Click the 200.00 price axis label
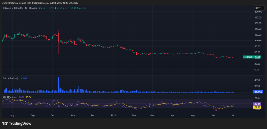This screenshot has height=129, width=267. [x=258, y=11]
